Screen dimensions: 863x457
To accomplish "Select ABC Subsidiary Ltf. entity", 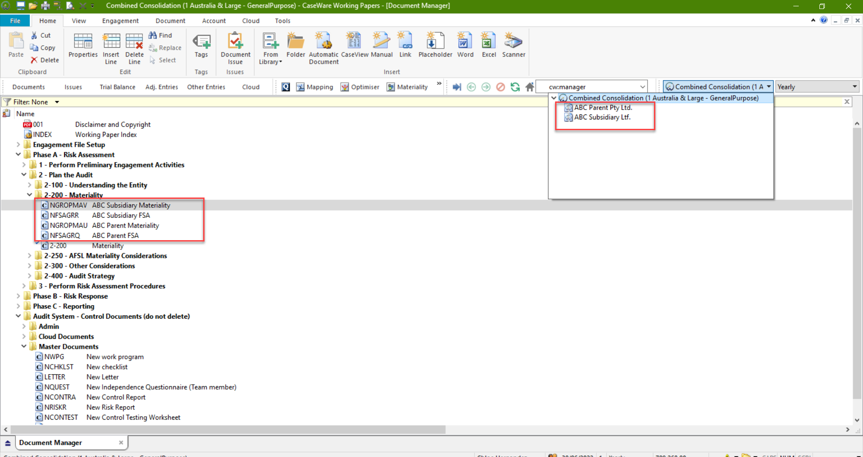I will 597,117.
